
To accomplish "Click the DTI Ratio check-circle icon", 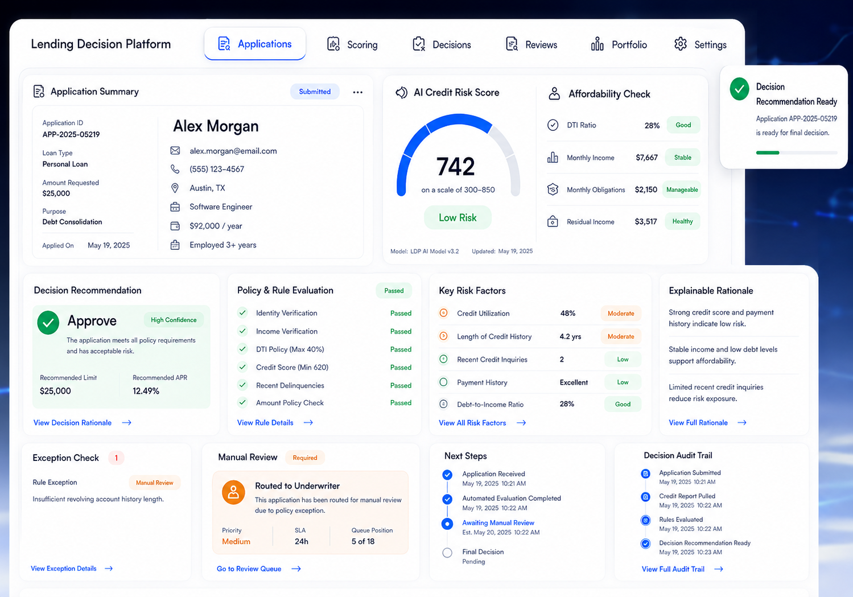I will point(553,125).
